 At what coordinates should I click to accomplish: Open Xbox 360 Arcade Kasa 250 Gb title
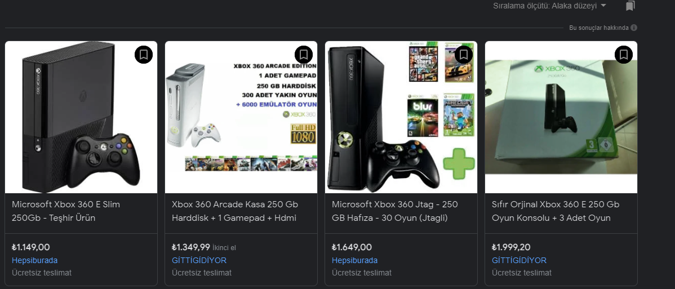(x=235, y=211)
